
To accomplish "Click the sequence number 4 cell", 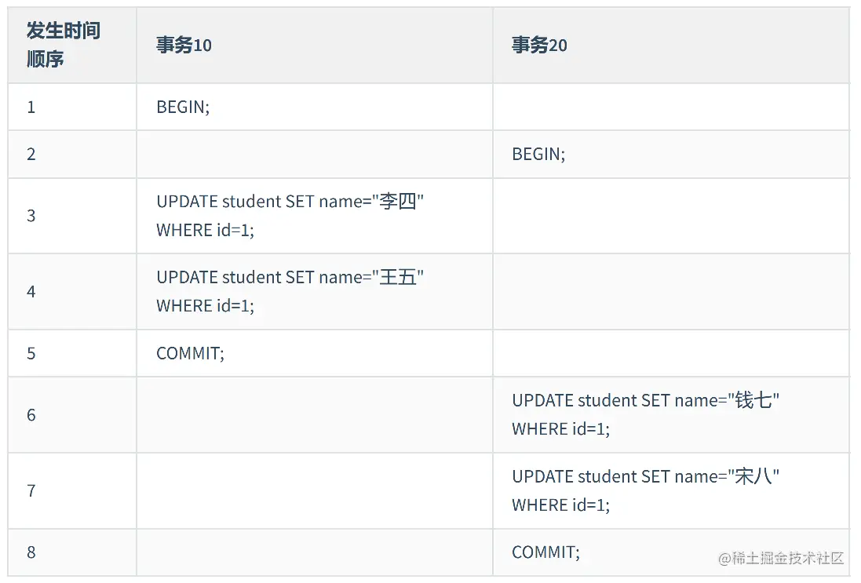I will [x=31, y=292].
